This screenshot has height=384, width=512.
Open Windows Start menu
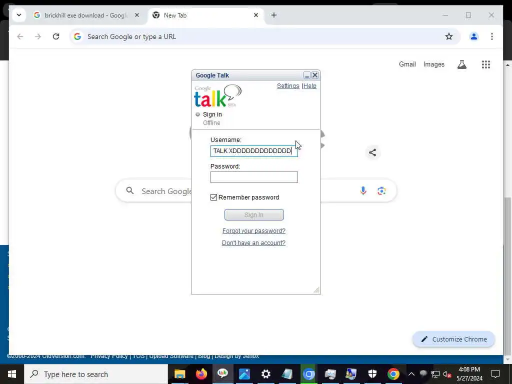pos(12,374)
